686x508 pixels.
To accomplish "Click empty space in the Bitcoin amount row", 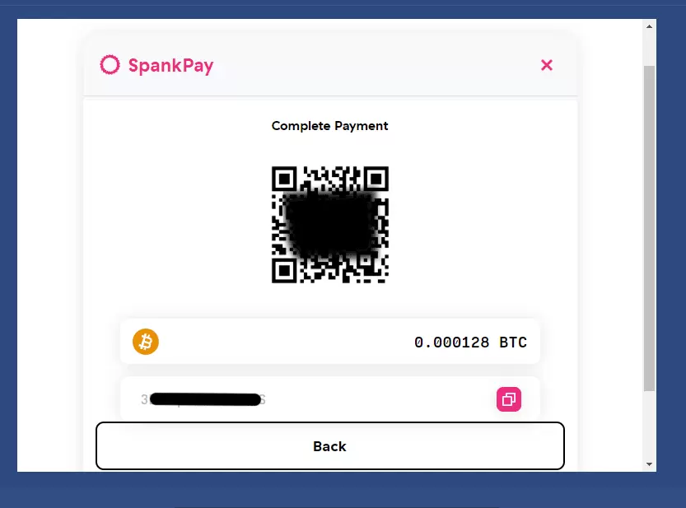I will [284, 342].
